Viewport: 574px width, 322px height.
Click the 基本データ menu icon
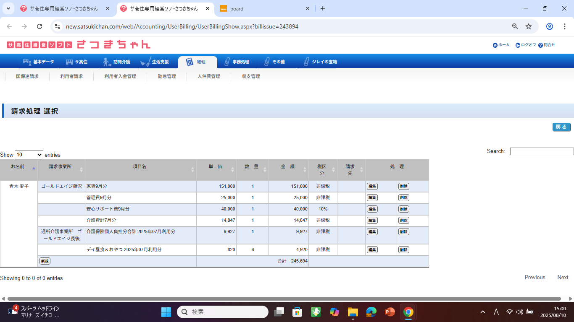point(27,62)
